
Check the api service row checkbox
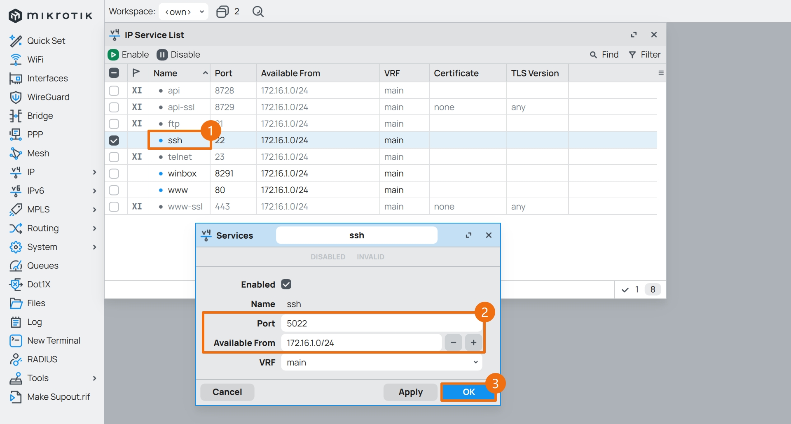pyautogui.click(x=114, y=91)
